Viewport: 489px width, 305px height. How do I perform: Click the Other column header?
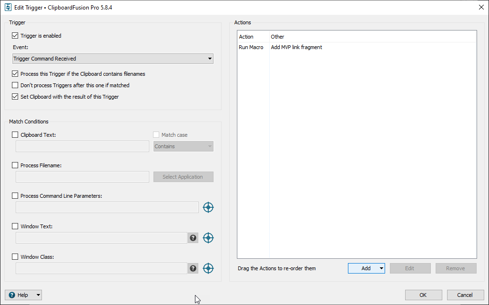coord(373,37)
